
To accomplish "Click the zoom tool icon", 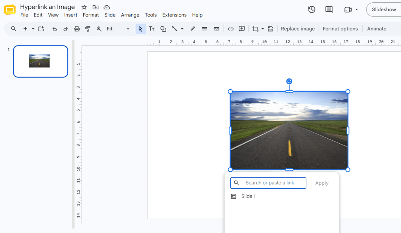I will click(99, 29).
